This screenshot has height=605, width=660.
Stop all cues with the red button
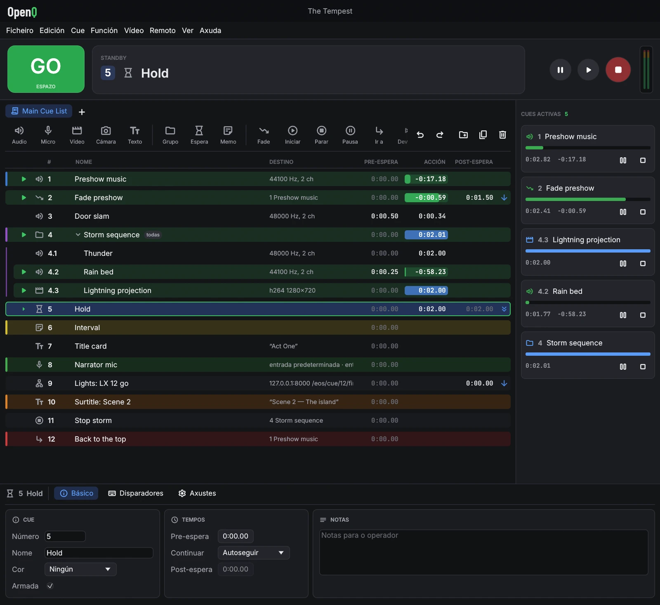click(x=618, y=70)
